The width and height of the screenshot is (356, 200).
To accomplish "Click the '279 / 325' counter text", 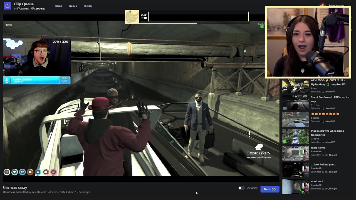I will 60,42.
